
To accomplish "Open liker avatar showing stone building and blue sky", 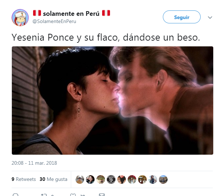I will pos(163,179).
